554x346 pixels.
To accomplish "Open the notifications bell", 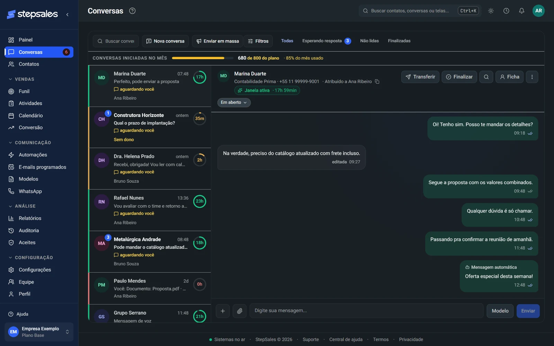I will pos(521,11).
